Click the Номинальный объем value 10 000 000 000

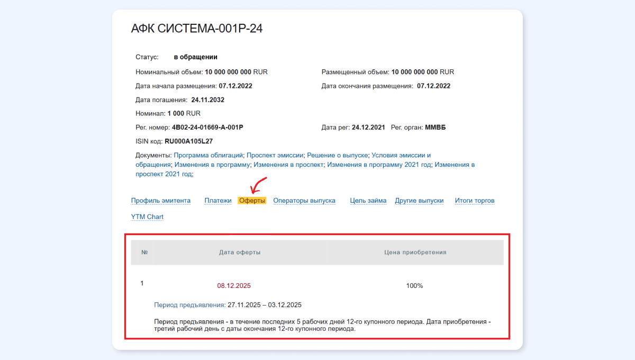coord(228,72)
